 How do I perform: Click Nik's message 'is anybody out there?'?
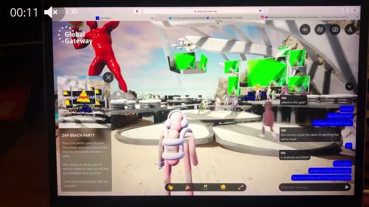pos(295,155)
